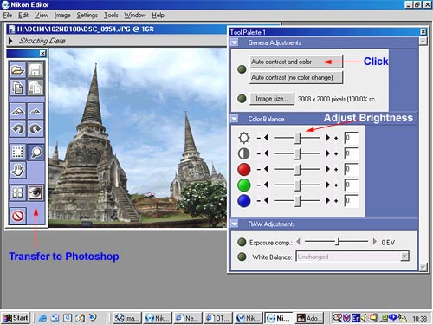Decrease contrast with left arrow

pyautogui.click(x=266, y=153)
